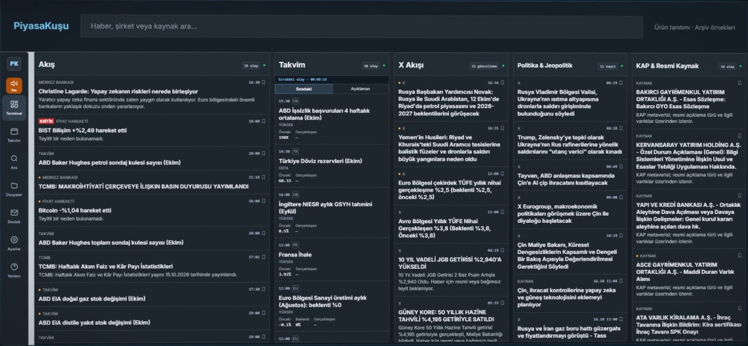Click the PiyasaKuşu brand logo
Screen dimensions: 748x346
pyautogui.click(x=41, y=26)
